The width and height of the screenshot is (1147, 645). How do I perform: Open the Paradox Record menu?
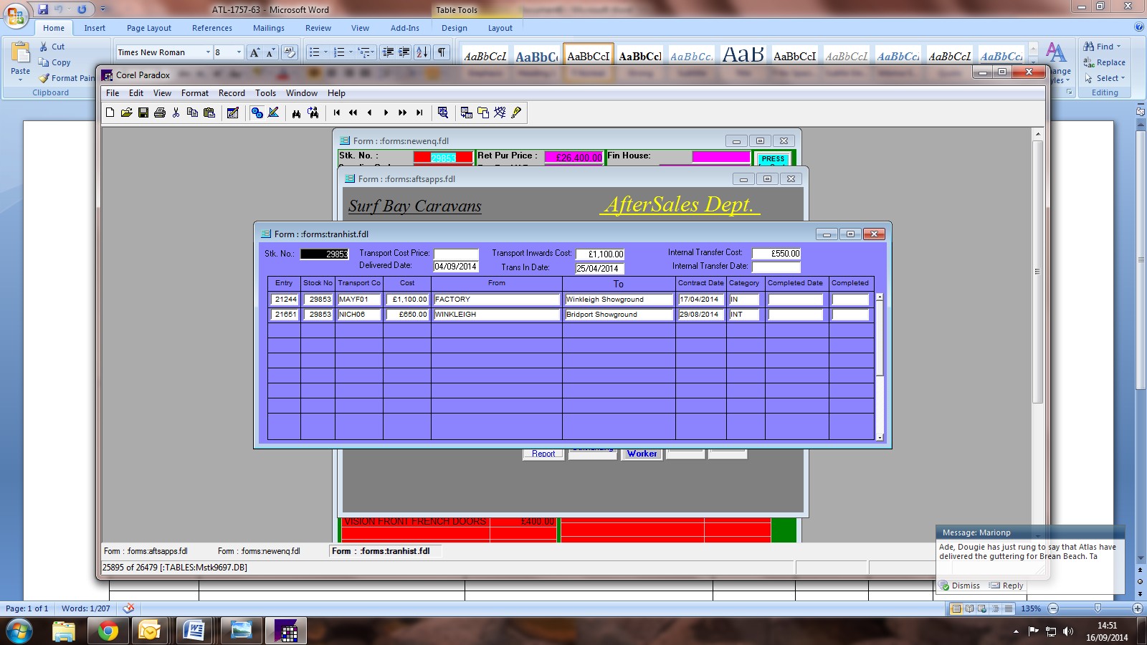(x=232, y=93)
